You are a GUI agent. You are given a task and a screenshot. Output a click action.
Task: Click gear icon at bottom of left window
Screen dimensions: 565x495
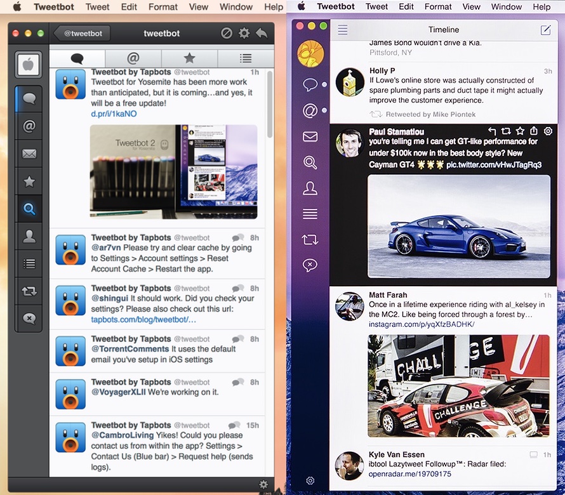[x=263, y=485]
